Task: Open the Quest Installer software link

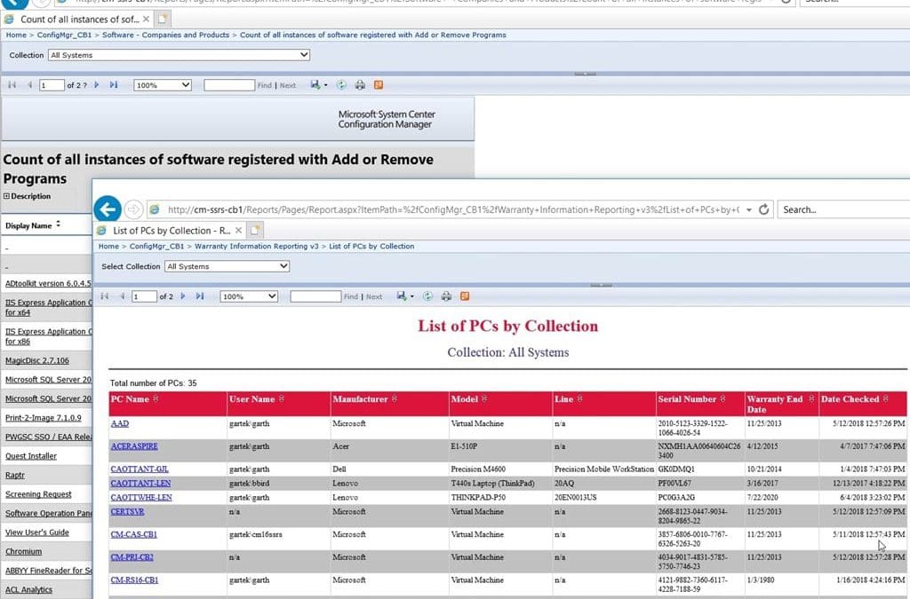Action: coord(31,456)
